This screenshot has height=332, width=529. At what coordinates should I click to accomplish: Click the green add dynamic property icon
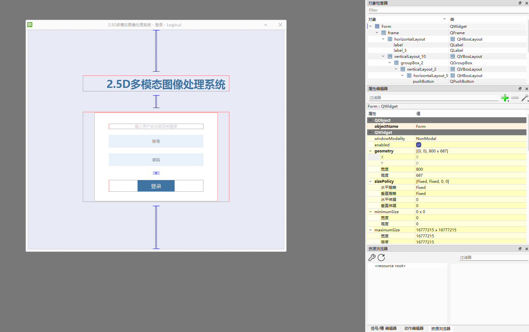tap(505, 98)
